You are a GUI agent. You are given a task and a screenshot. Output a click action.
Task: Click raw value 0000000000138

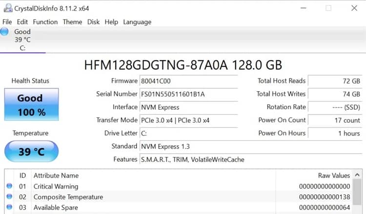click(325, 197)
